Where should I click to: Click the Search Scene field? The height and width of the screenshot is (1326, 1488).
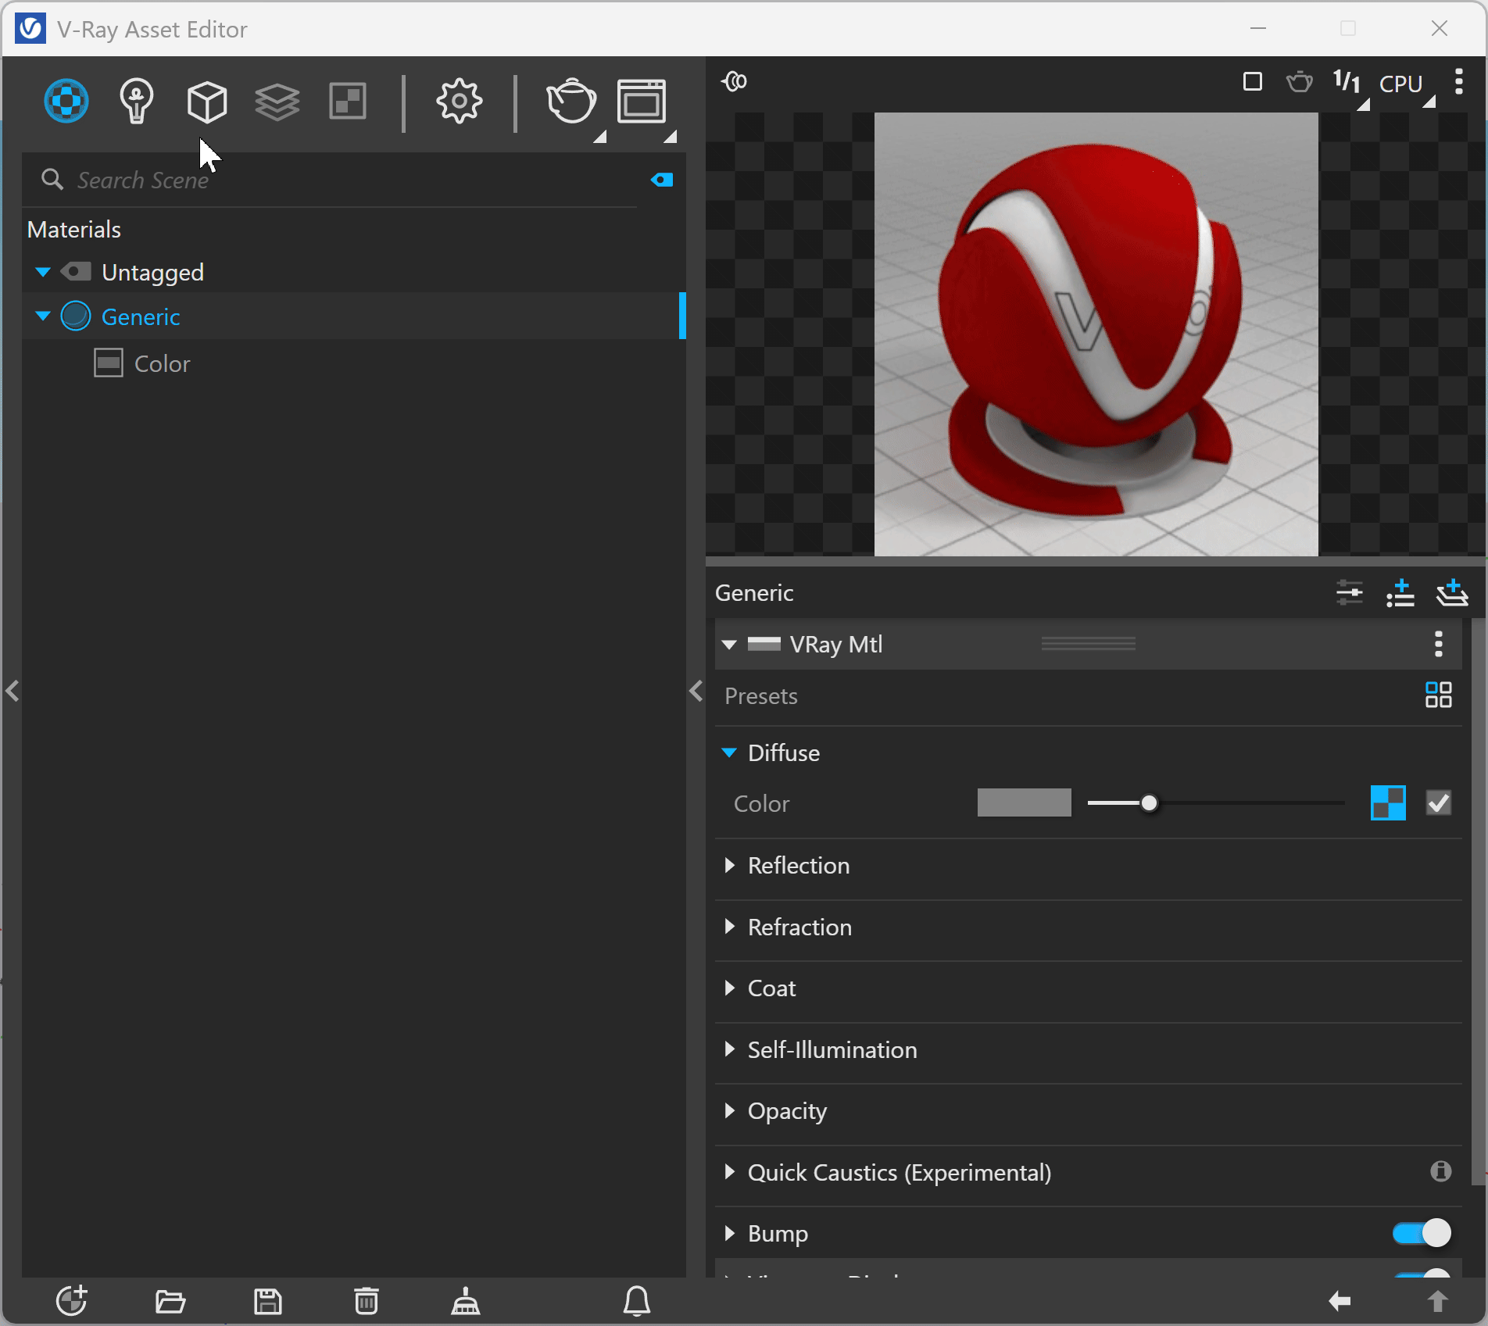(x=336, y=180)
